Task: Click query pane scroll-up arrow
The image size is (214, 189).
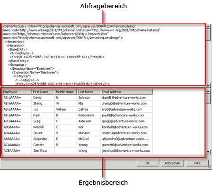Action: (208, 26)
